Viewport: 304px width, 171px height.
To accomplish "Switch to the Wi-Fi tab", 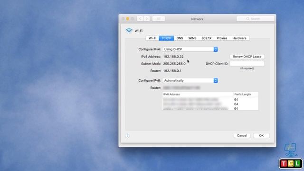I will (x=152, y=38).
